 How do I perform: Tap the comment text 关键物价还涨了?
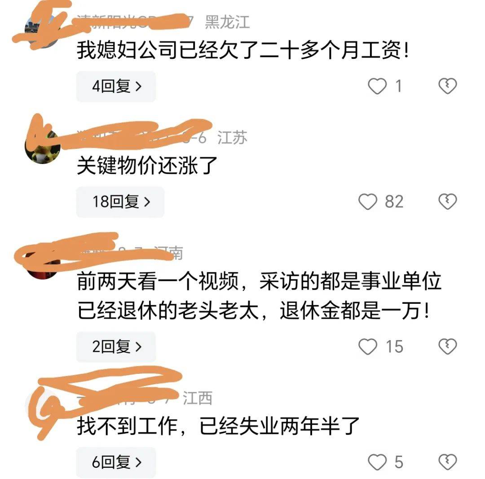147,165
